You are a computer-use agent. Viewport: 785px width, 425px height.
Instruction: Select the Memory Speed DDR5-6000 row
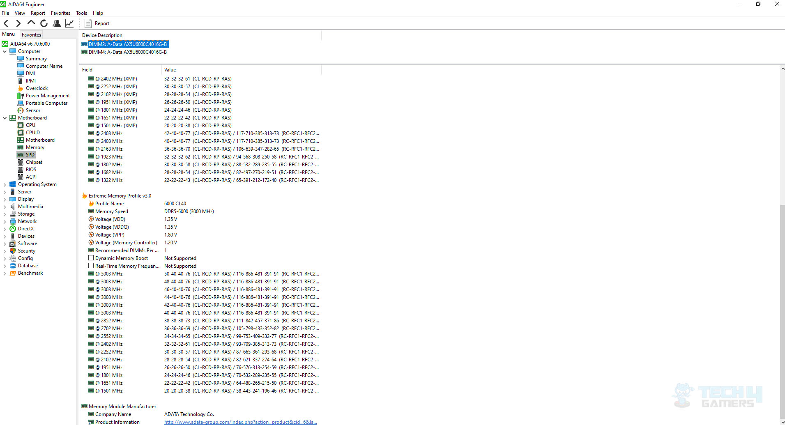200,211
